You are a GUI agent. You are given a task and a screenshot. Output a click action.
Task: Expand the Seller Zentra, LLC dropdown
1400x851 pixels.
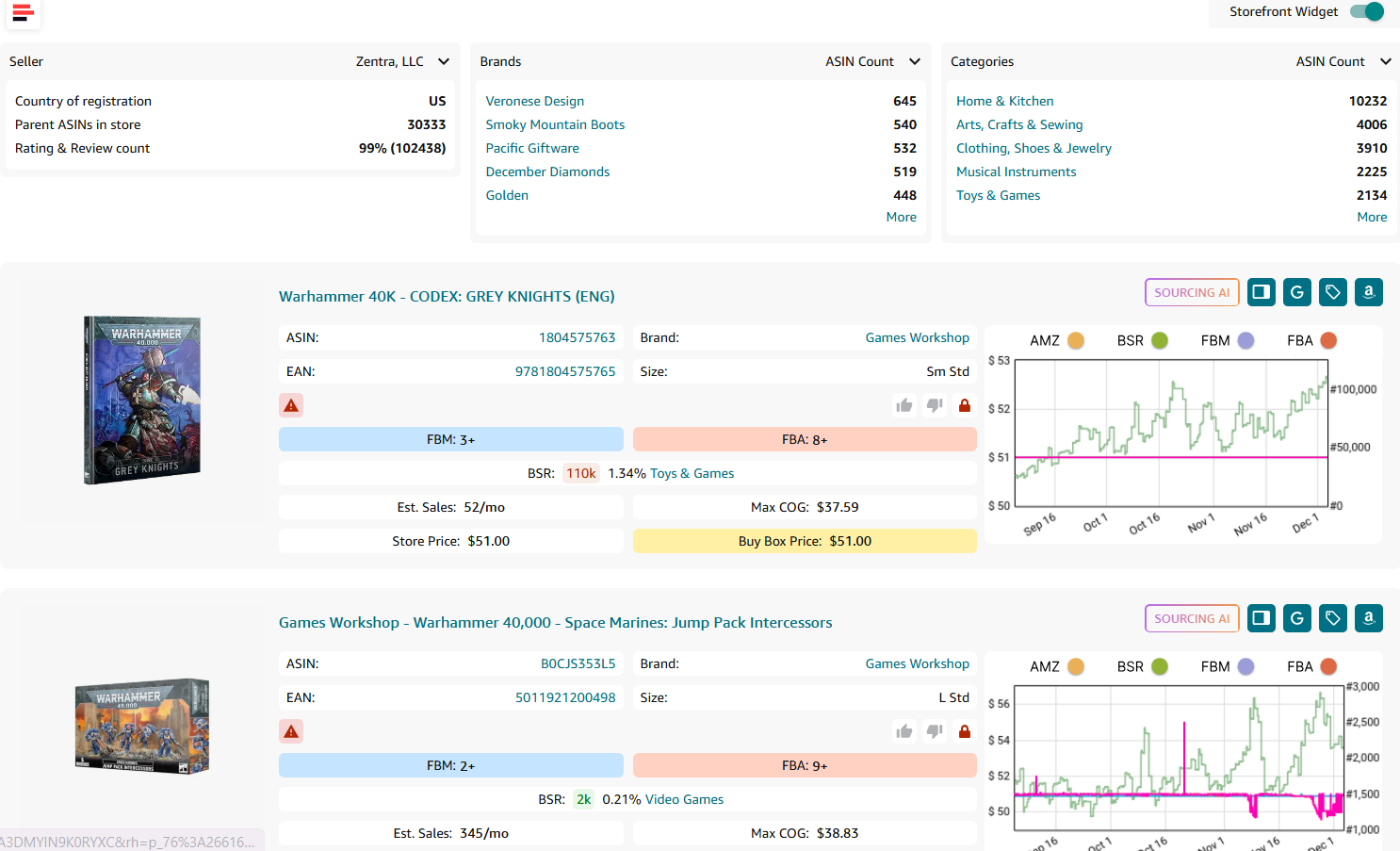(x=444, y=61)
